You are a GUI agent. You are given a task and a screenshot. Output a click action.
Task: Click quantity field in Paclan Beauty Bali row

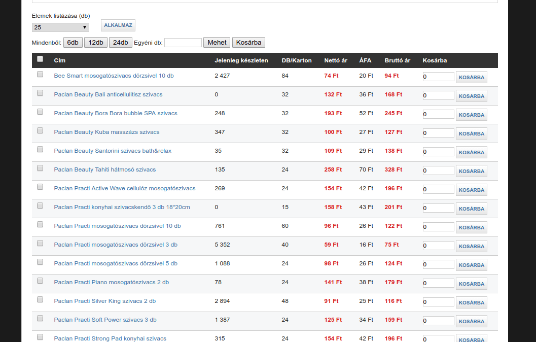point(438,96)
